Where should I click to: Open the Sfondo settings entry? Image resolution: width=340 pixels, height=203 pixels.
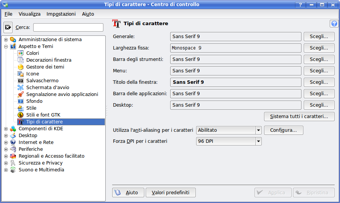click(x=34, y=101)
